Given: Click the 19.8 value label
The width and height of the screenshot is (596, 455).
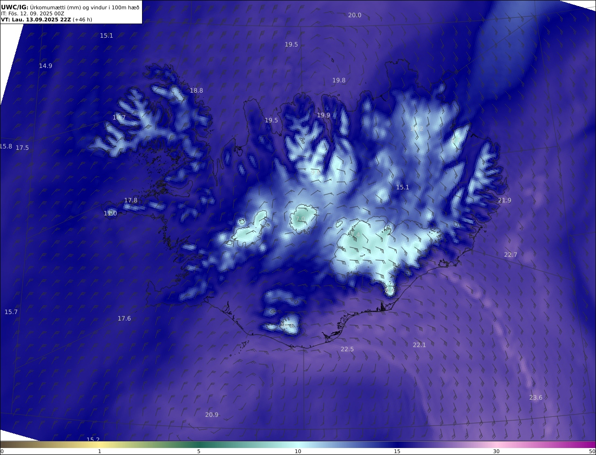Looking at the screenshot, I should tap(339, 80).
